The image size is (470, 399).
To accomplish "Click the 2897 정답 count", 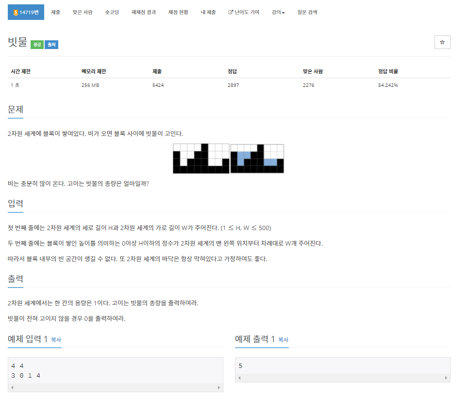I will [233, 85].
